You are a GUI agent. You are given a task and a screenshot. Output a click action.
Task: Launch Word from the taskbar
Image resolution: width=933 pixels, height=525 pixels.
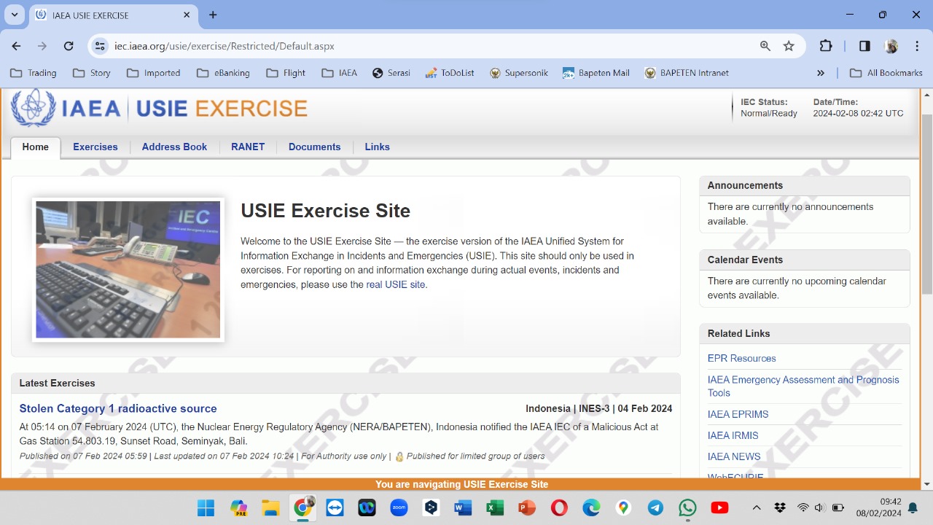click(x=463, y=507)
